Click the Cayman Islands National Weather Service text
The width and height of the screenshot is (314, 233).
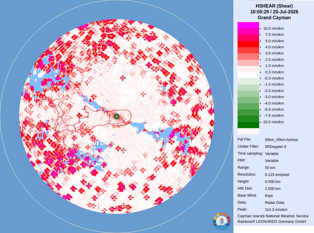point(273,216)
